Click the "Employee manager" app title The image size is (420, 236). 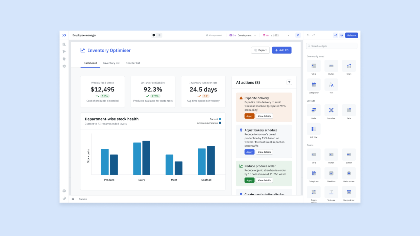point(84,35)
